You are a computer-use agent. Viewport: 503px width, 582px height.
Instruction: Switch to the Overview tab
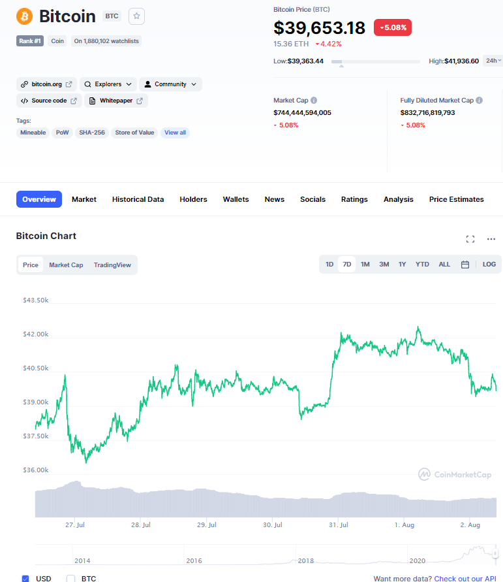[39, 199]
